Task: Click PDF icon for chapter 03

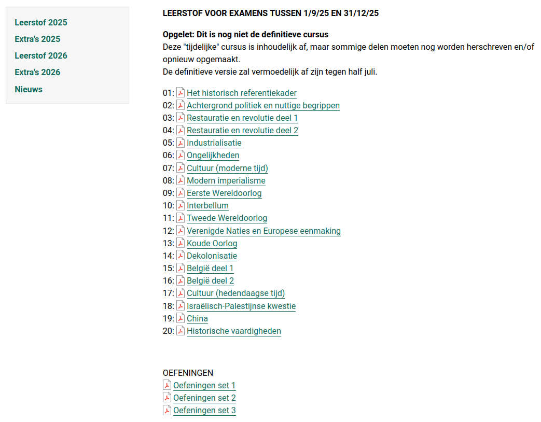Action: [x=181, y=117]
